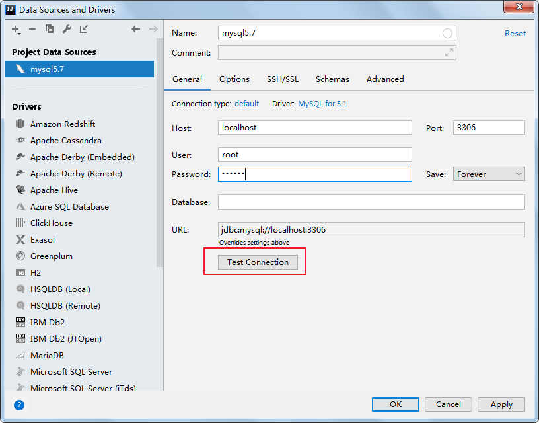
Task: Change connection type via default link
Action: coord(246,104)
